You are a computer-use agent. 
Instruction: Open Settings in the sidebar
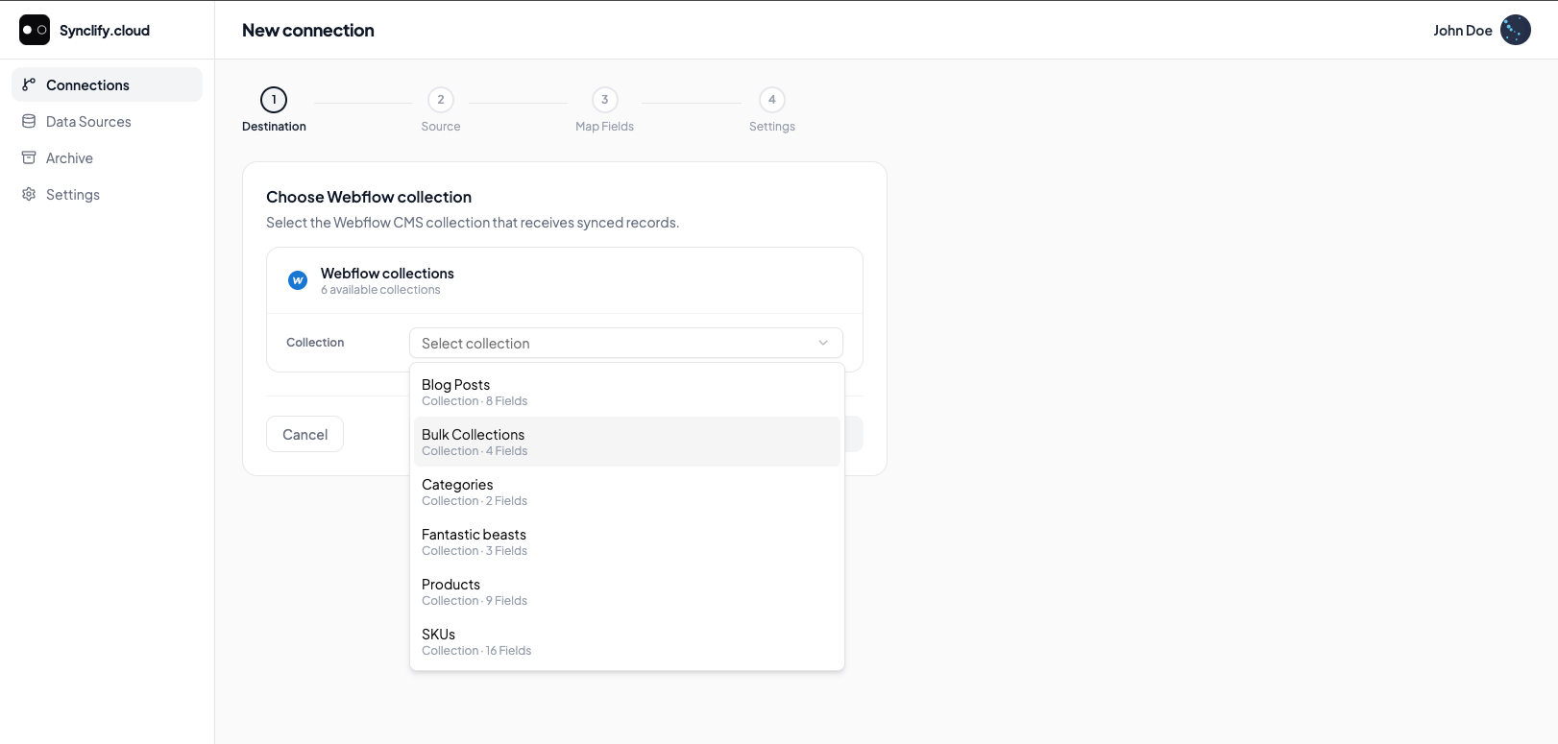pos(107,194)
